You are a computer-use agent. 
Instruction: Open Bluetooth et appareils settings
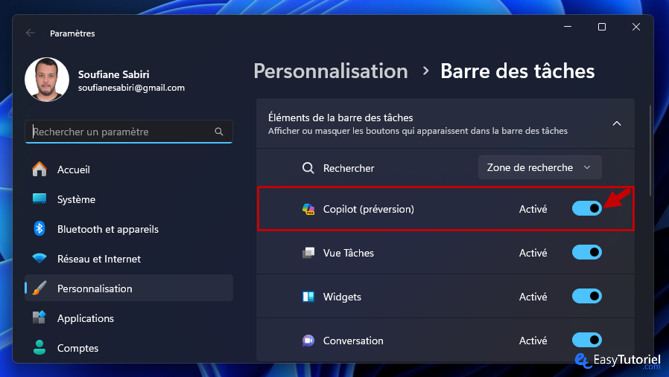129,229
